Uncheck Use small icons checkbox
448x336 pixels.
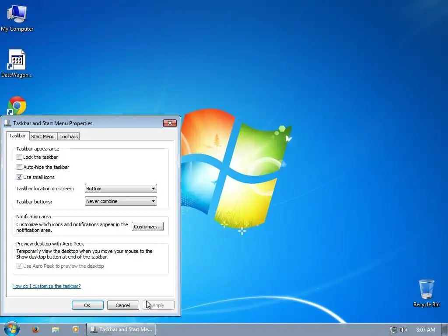click(x=19, y=177)
